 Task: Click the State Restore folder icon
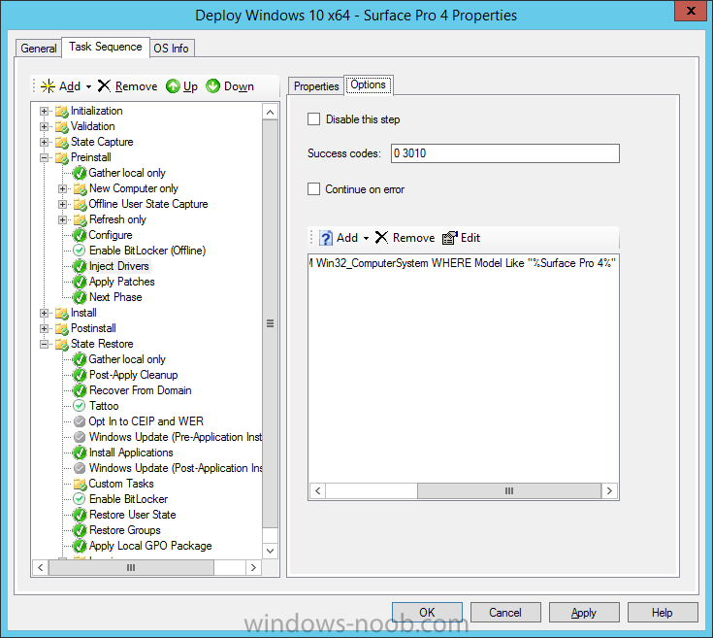62,344
